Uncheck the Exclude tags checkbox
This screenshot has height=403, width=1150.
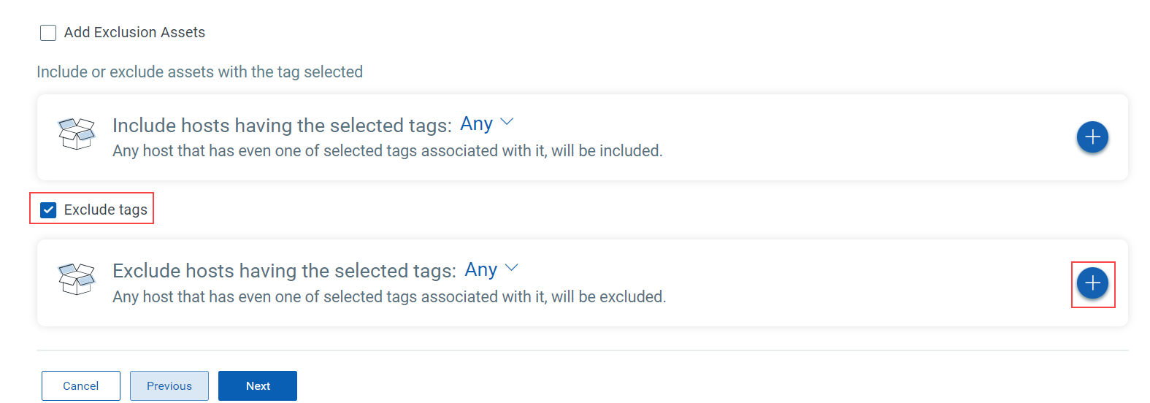coord(48,210)
